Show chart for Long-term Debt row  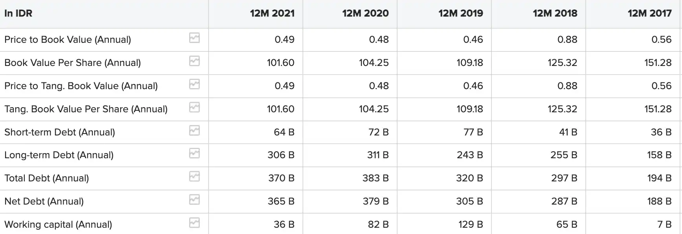[194, 154]
